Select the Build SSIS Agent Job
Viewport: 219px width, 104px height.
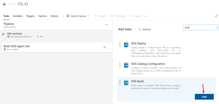click(57, 47)
